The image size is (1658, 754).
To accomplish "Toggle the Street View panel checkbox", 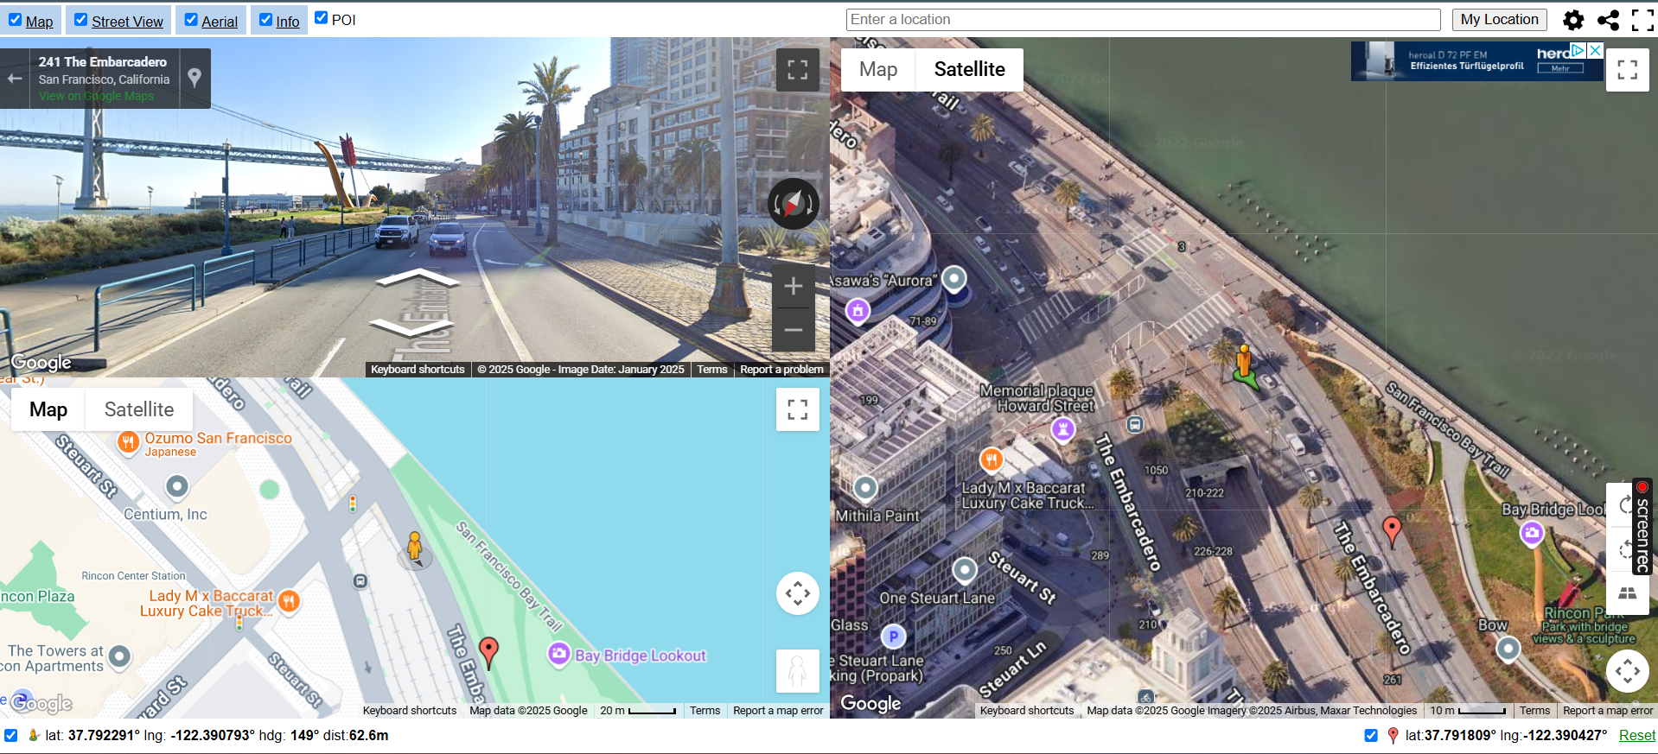I will 81,20.
